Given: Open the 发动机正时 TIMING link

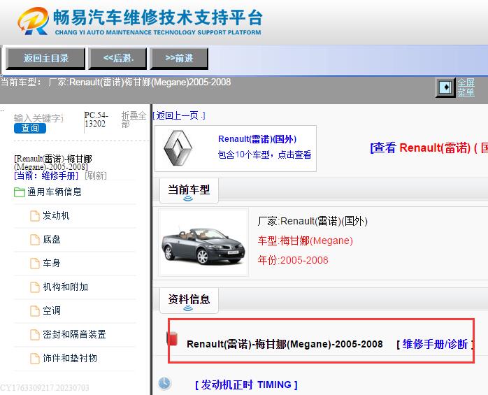Looking at the screenshot, I should pyautogui.click(x=246, y=385).
